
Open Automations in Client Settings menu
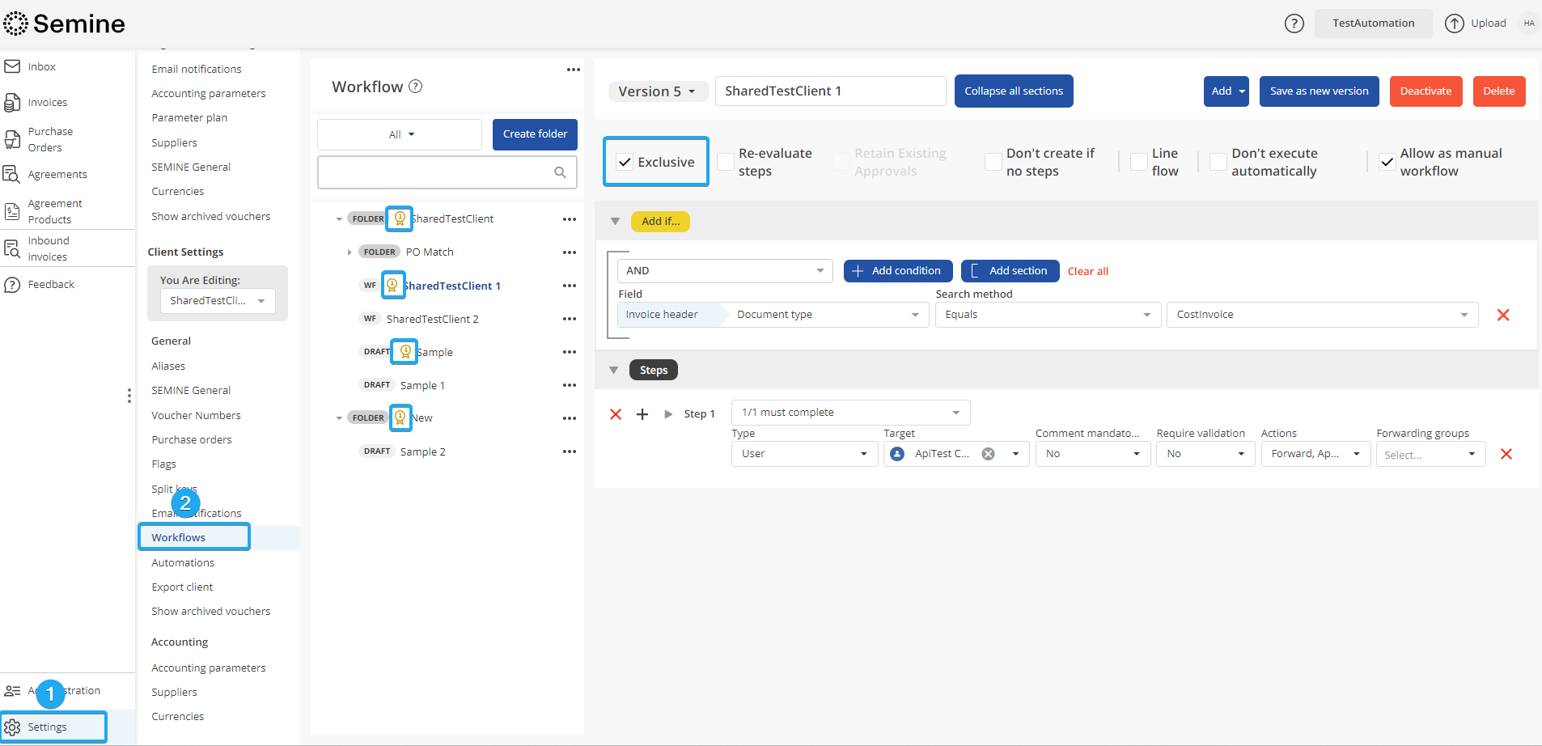(183, 562)
